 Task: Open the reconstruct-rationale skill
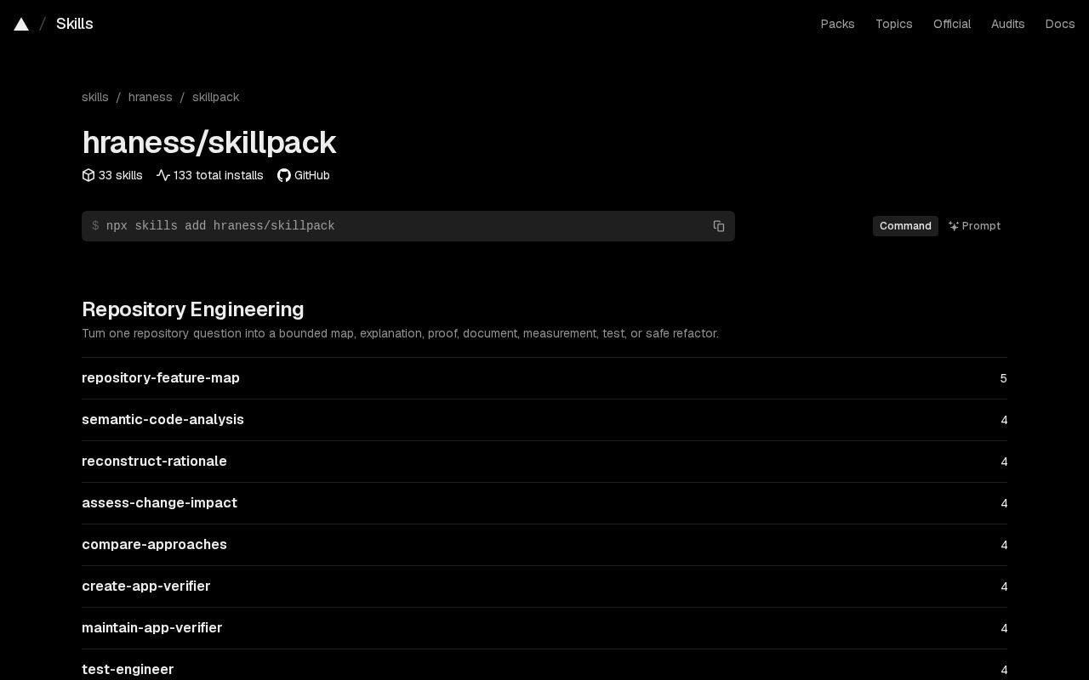pyautogui.click(x=544, y=462)
